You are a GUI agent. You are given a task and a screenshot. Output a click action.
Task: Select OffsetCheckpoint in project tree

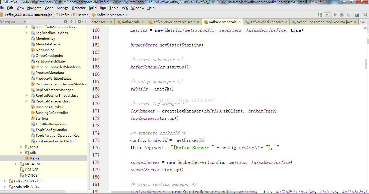point(49,56)
